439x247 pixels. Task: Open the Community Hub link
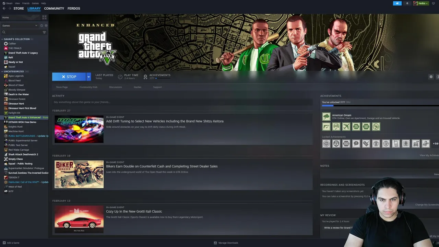(x=88, y=87)
